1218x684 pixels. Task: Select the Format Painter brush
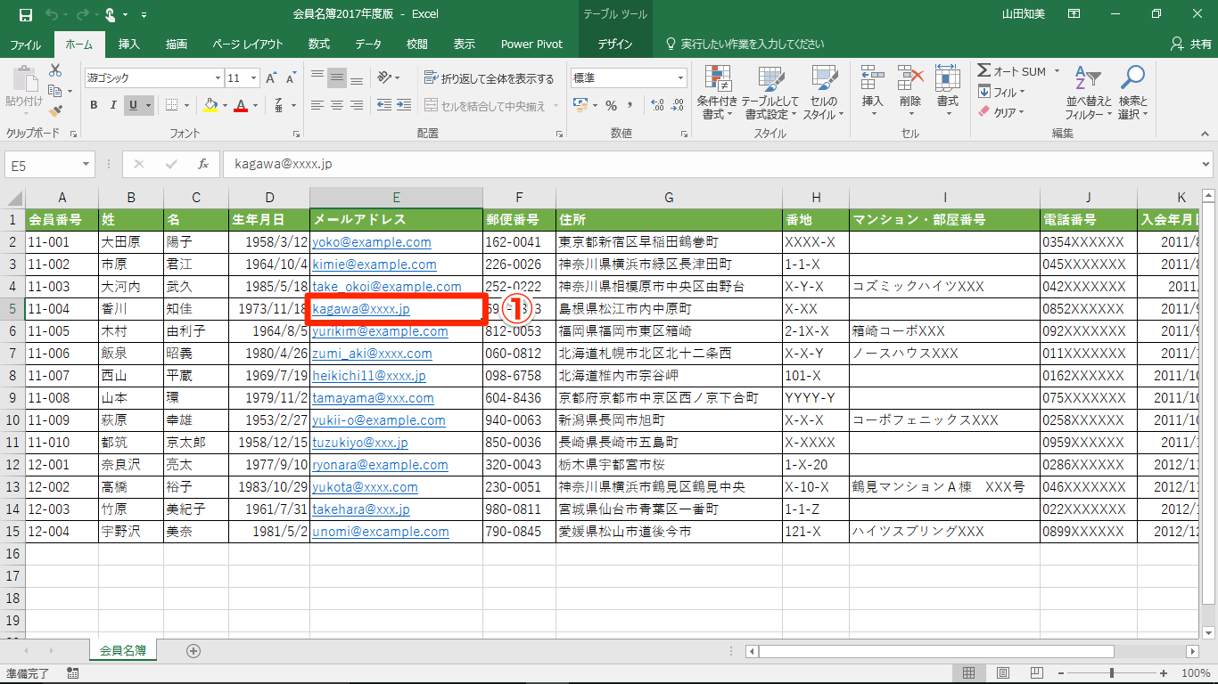coord(55,111)
